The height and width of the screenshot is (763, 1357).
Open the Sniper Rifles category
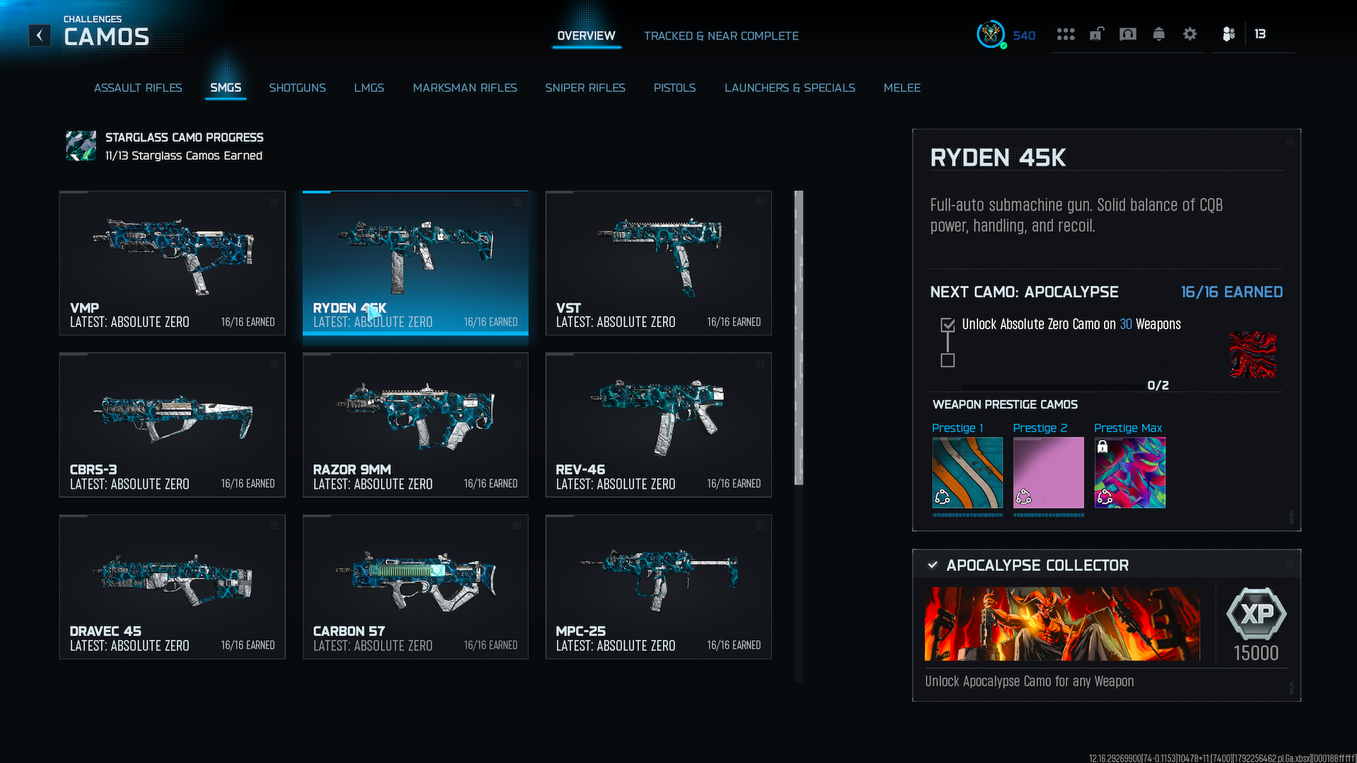point(585,88)
